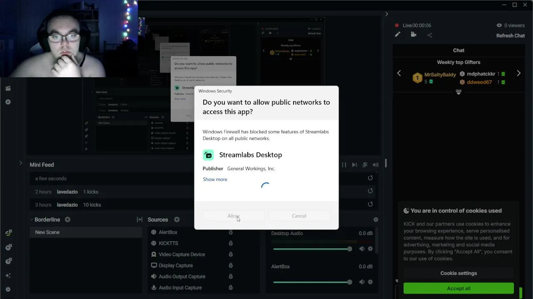
Task: Open AlertBox audio settings gear
Action: [x=370, y=282]
